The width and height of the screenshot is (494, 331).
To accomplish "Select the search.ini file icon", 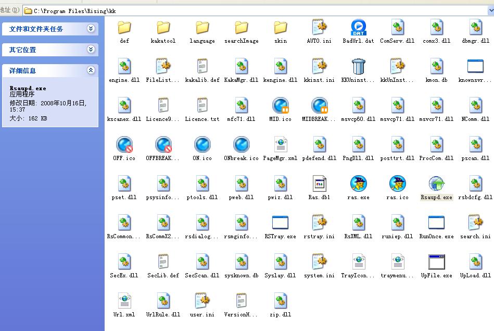I will pyautogui.click(x=475, y=223).
